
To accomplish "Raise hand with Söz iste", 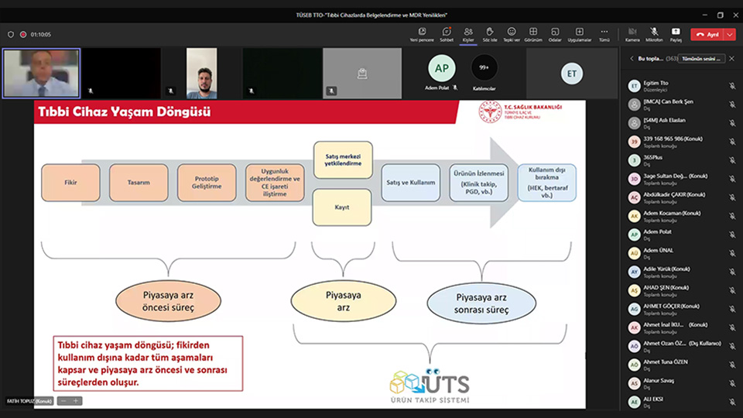I will [x=489, y=34].
